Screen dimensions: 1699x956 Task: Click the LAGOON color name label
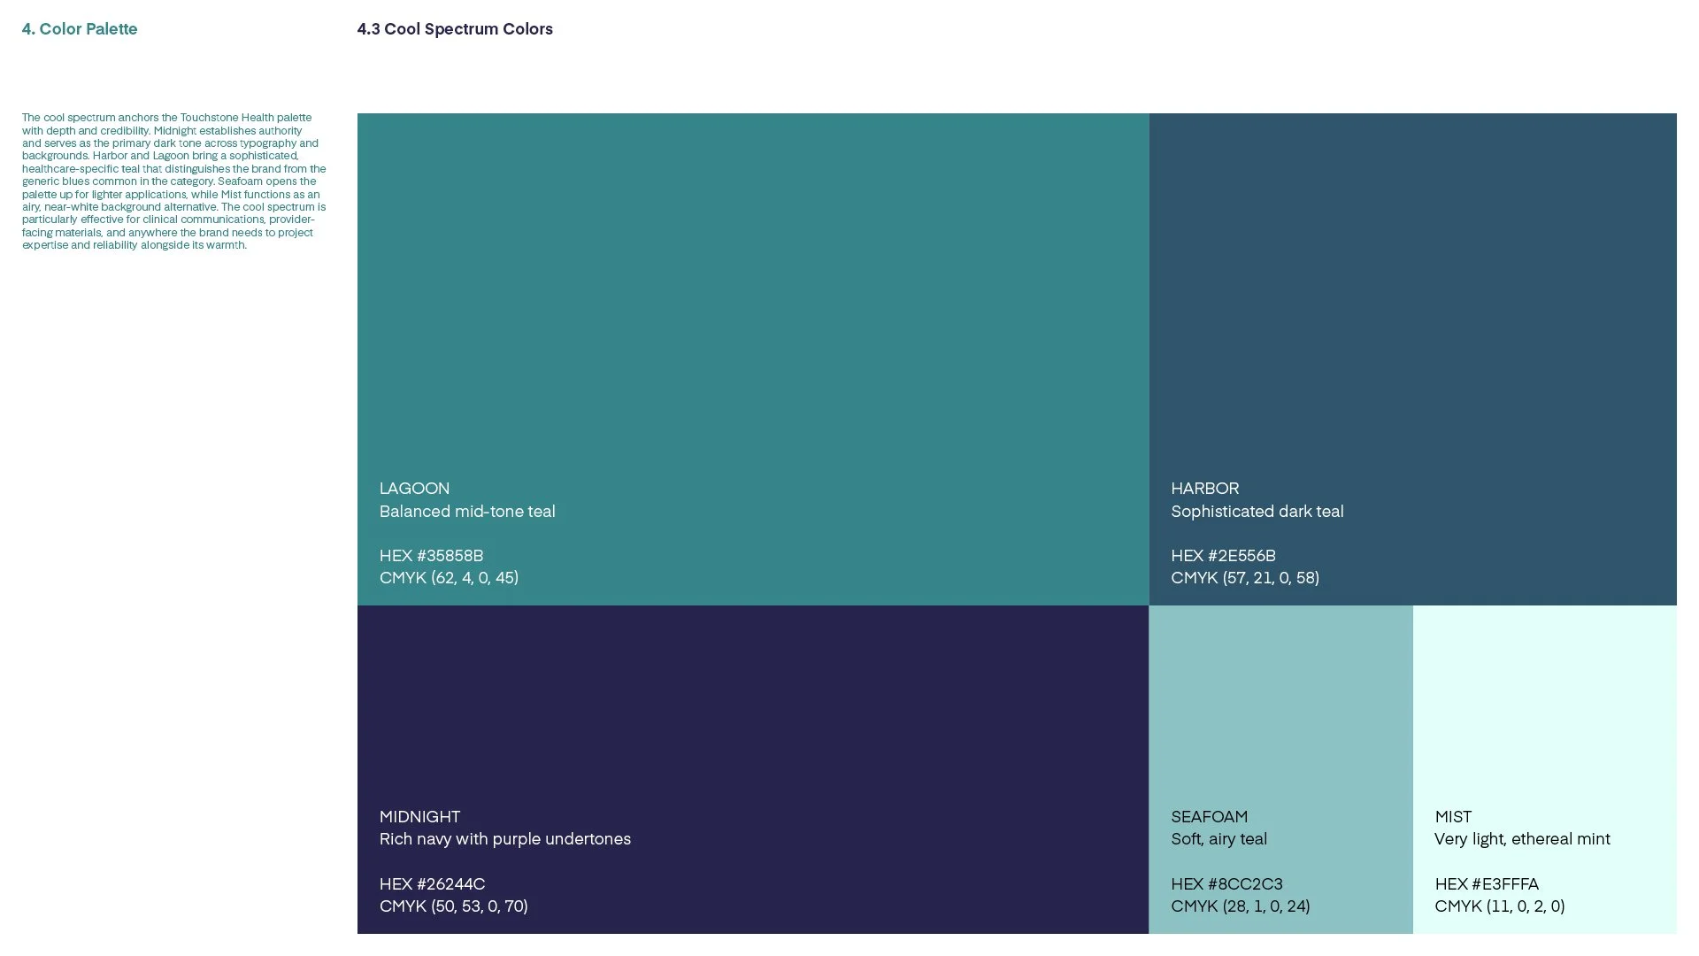click(414, 489)
